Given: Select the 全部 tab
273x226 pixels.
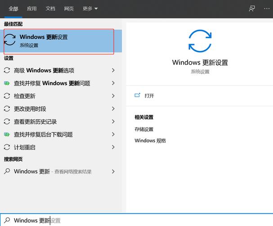Looking at the screenshot, I should point(13,9).
